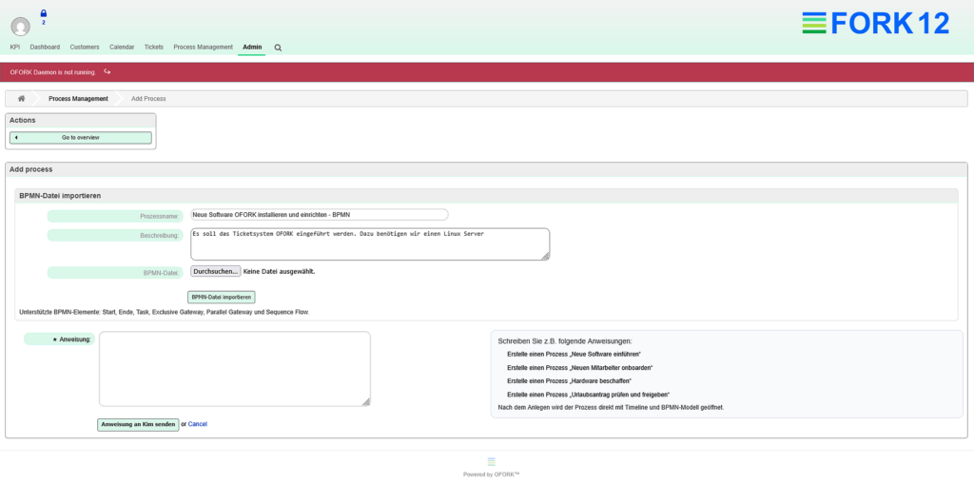Screen dimensions: 974x484
Task: Click the Add Process breadcrumb
Action: [x=148, y=99]
